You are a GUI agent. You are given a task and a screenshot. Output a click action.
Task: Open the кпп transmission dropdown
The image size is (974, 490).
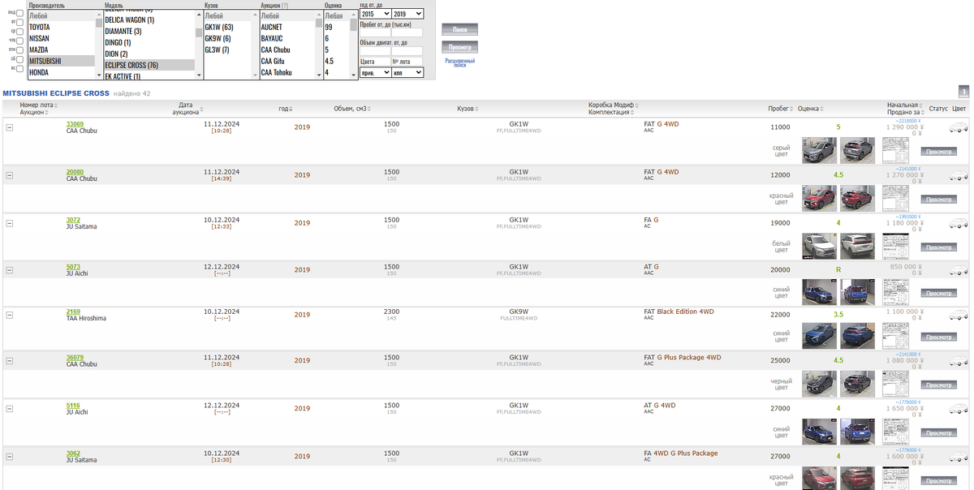coord(407,72)
